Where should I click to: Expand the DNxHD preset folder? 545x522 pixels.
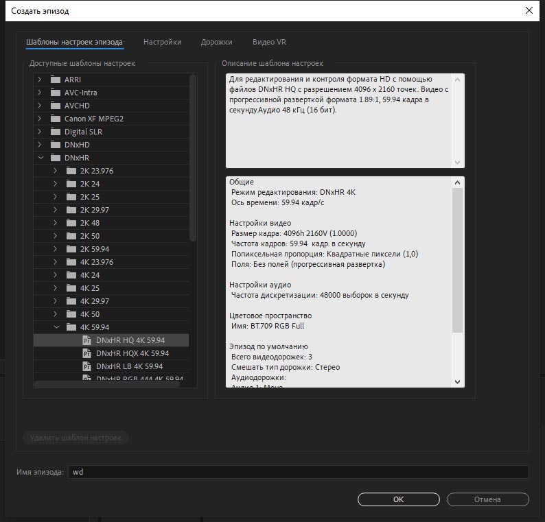(x=40, y=145)
